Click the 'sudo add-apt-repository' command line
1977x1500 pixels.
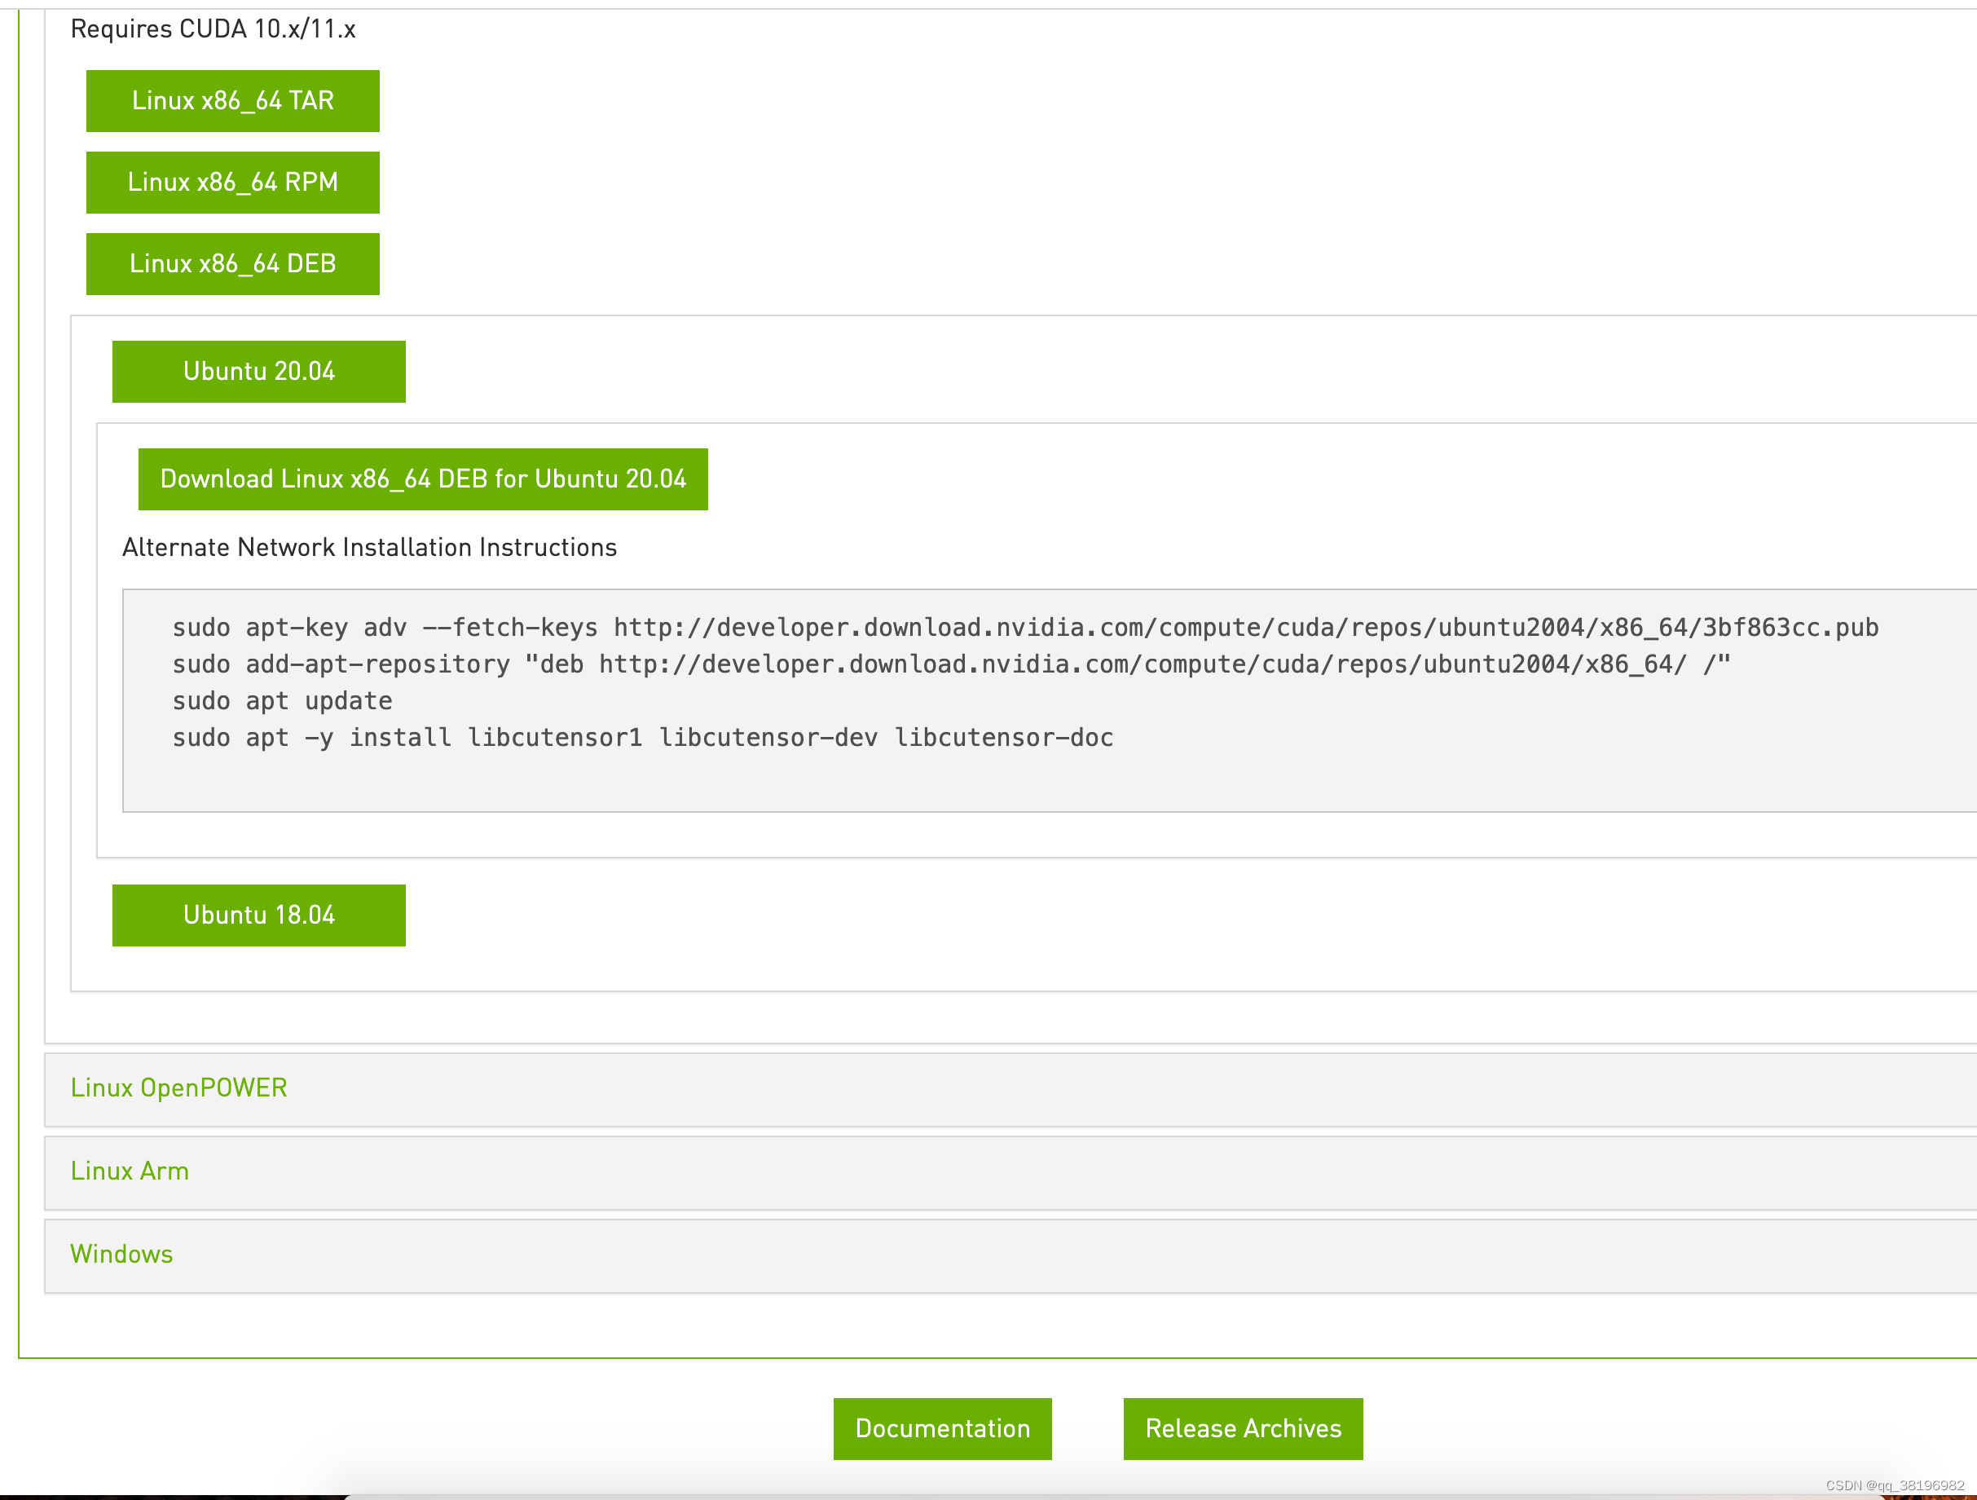(x=951, y=664)
